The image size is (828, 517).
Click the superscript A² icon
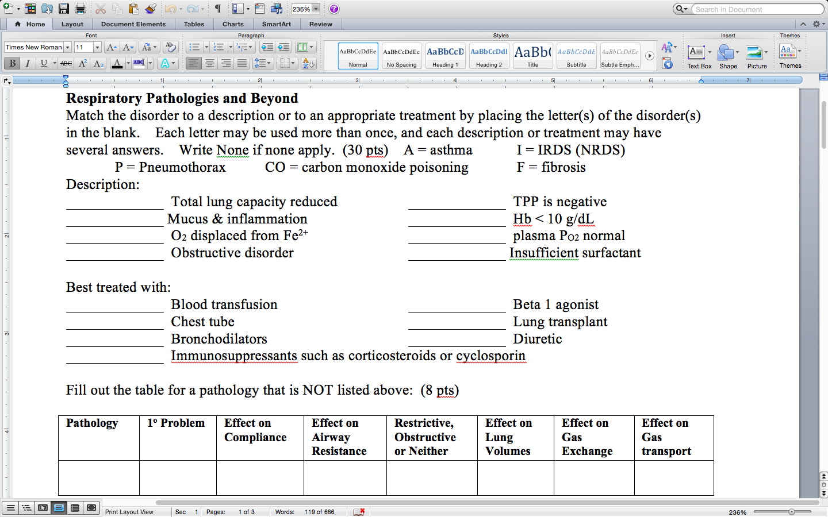82,63
